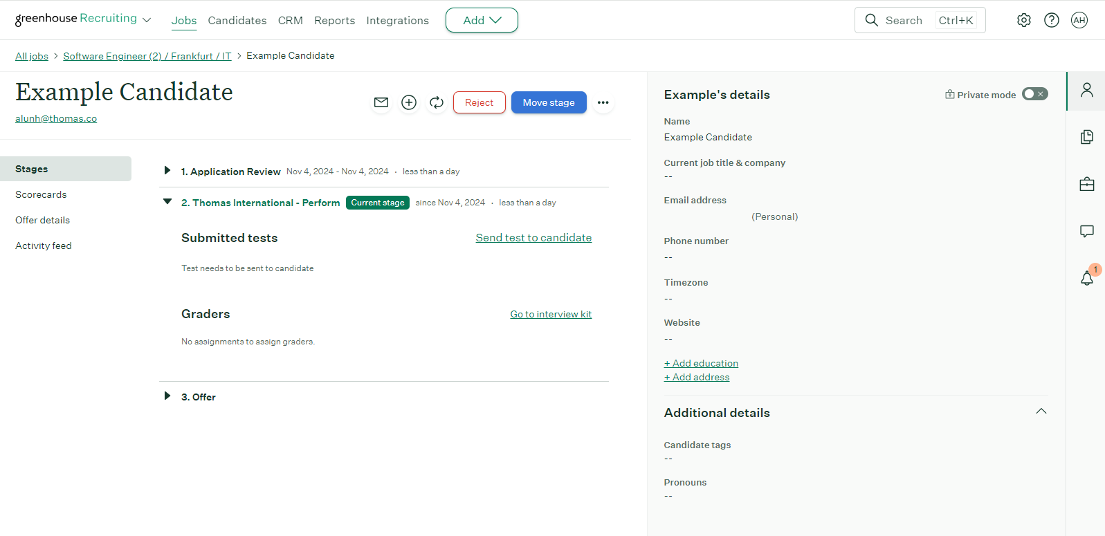
Task: Click the All jobs breadcrumb link
Action: coord(32,56)
